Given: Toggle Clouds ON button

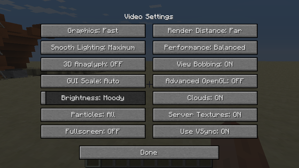Looking at the screenshot, I should pos(205,98).
